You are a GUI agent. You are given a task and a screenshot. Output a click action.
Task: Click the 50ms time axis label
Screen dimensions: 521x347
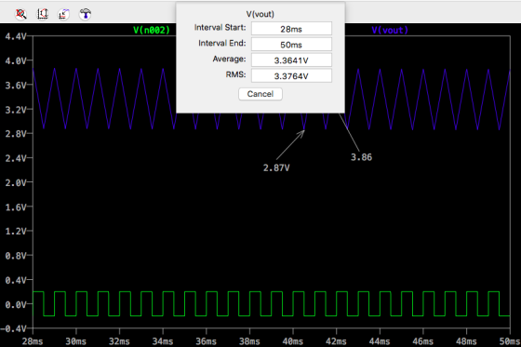[510, 341]
